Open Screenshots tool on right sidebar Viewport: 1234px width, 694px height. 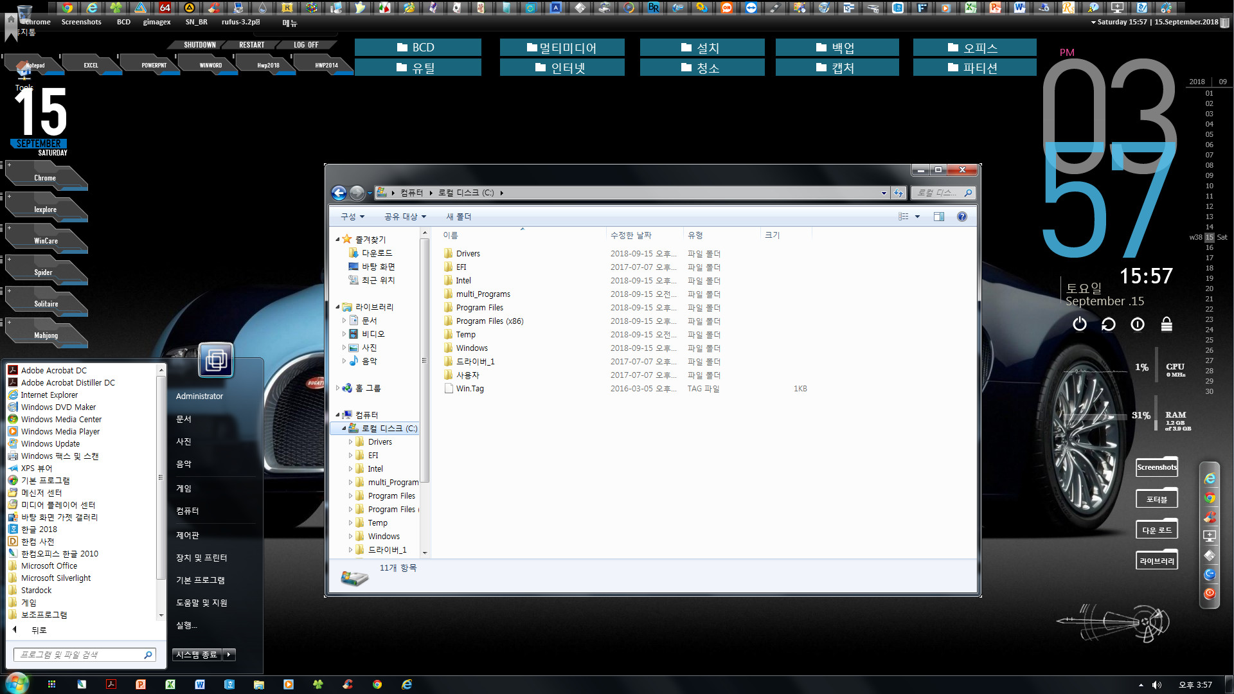(1157, 468)
